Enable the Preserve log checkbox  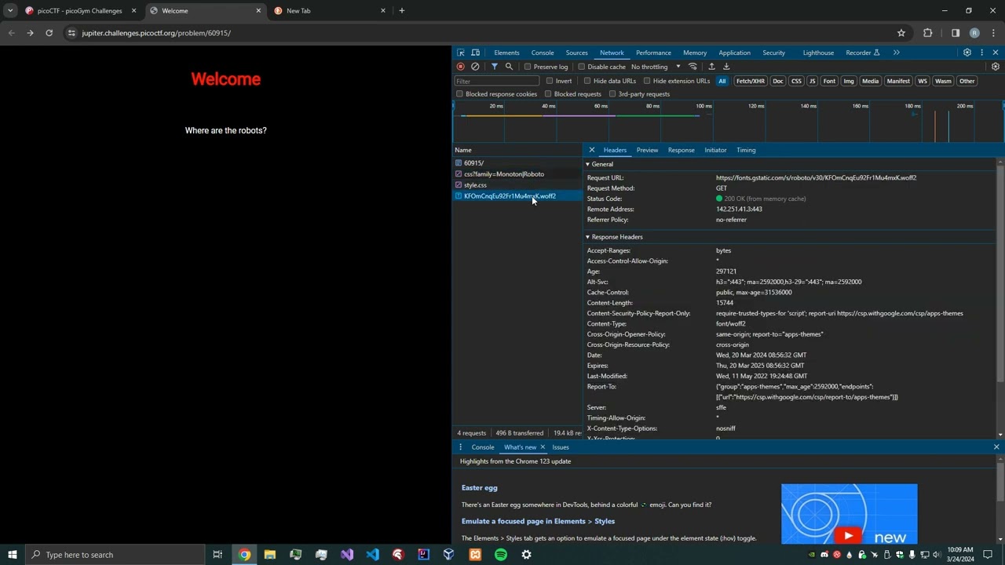(x=528, y=67)
